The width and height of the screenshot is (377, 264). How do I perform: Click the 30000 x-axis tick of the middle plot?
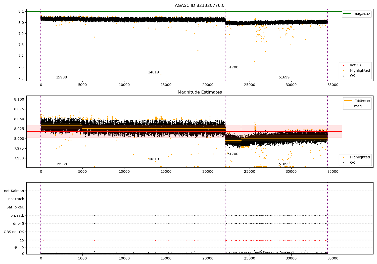click(x=291, y=171)
